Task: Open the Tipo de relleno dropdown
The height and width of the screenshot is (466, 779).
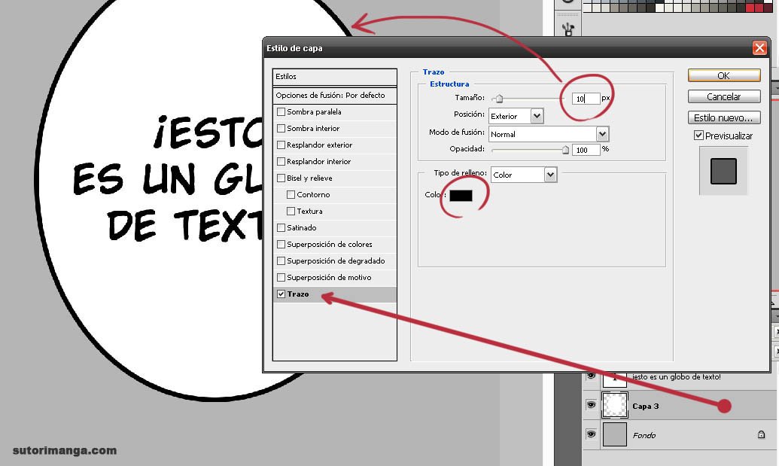Action: 550,175
